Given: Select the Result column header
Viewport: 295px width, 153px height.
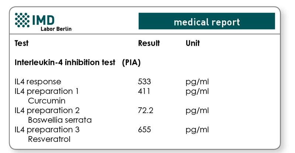Looking at the screenshot, I should [x=149, y=43].
